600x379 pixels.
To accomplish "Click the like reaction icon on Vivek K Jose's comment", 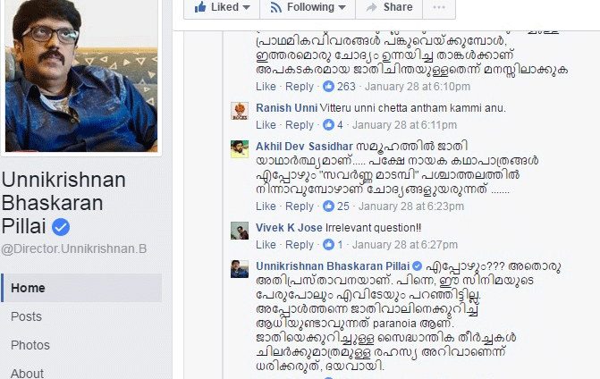I will pos(328,244).
